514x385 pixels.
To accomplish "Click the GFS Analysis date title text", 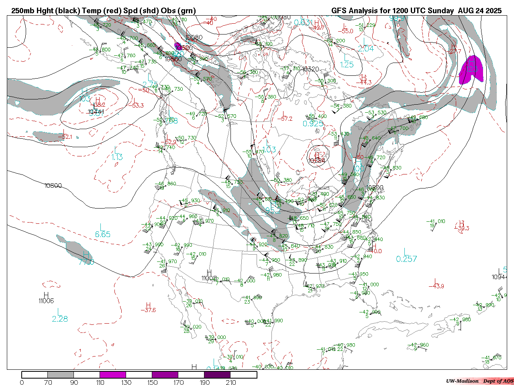I will tap(416, 11).
